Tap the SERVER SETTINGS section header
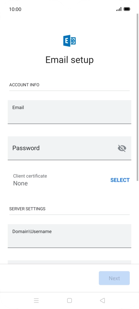 click(x=27, y=209)
